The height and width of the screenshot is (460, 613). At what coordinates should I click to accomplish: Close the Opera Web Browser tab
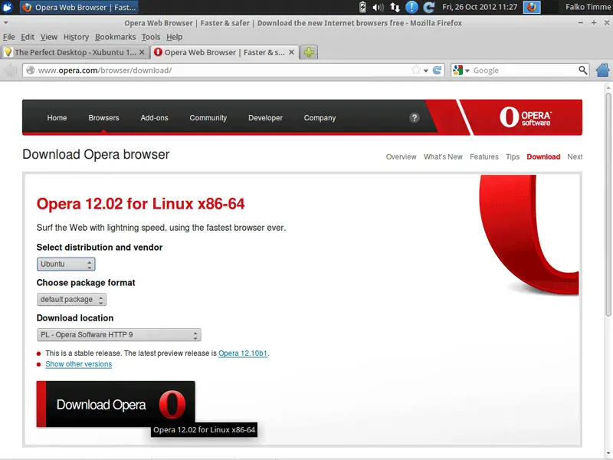click(x=292, y=52)
